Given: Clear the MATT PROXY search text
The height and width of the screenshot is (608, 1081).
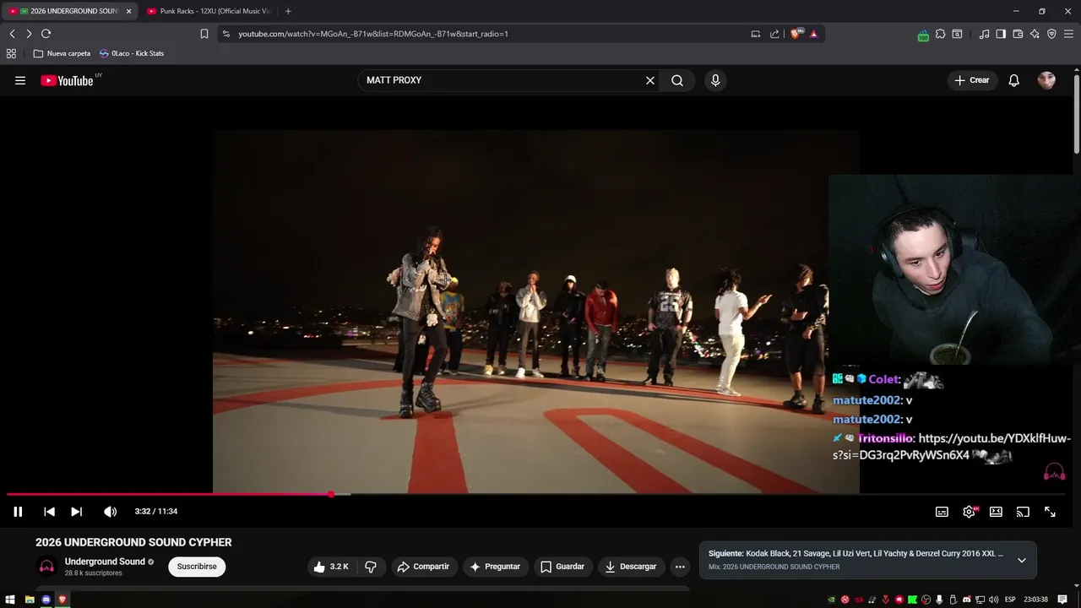Looking at the screenshot, I should [650, 80].
